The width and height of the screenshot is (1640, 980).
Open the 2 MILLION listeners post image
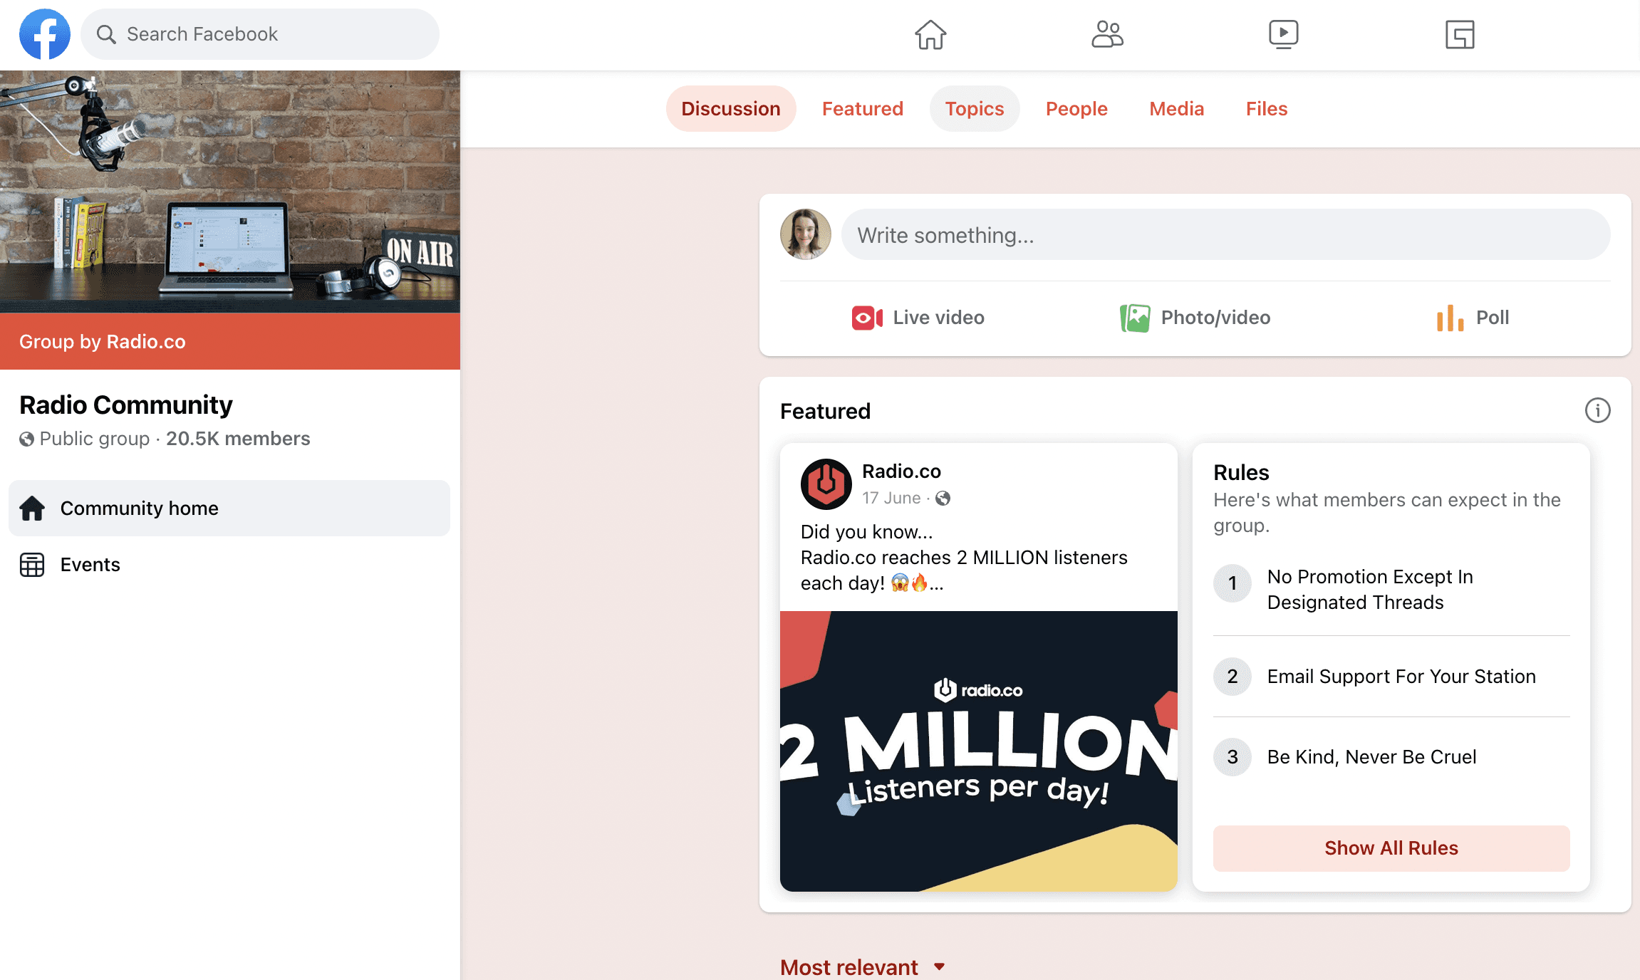(x=979, y=751)
